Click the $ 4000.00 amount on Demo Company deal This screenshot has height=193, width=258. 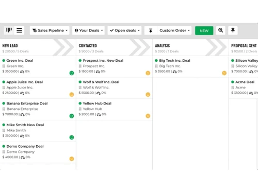coord(10,157)
